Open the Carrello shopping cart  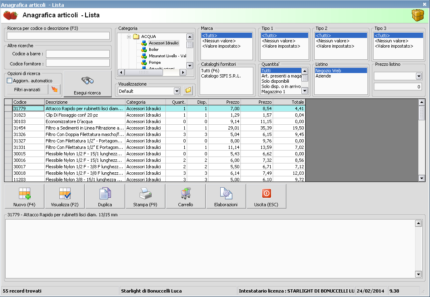point(186,197)
